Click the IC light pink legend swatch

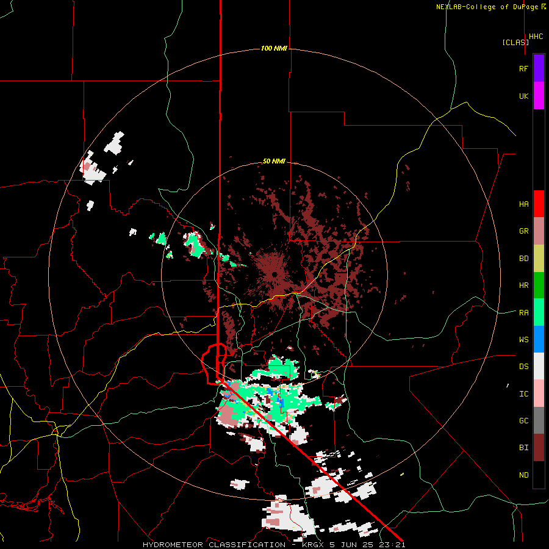(539, 393)
